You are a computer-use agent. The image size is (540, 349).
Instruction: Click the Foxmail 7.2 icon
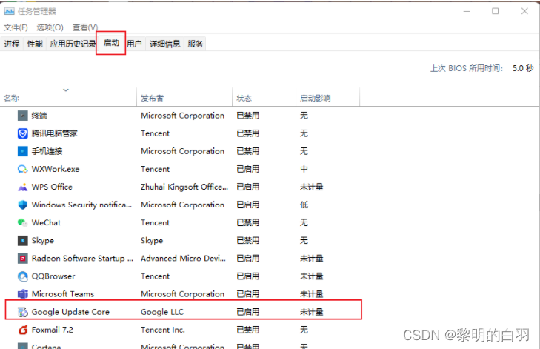[22, 330]
